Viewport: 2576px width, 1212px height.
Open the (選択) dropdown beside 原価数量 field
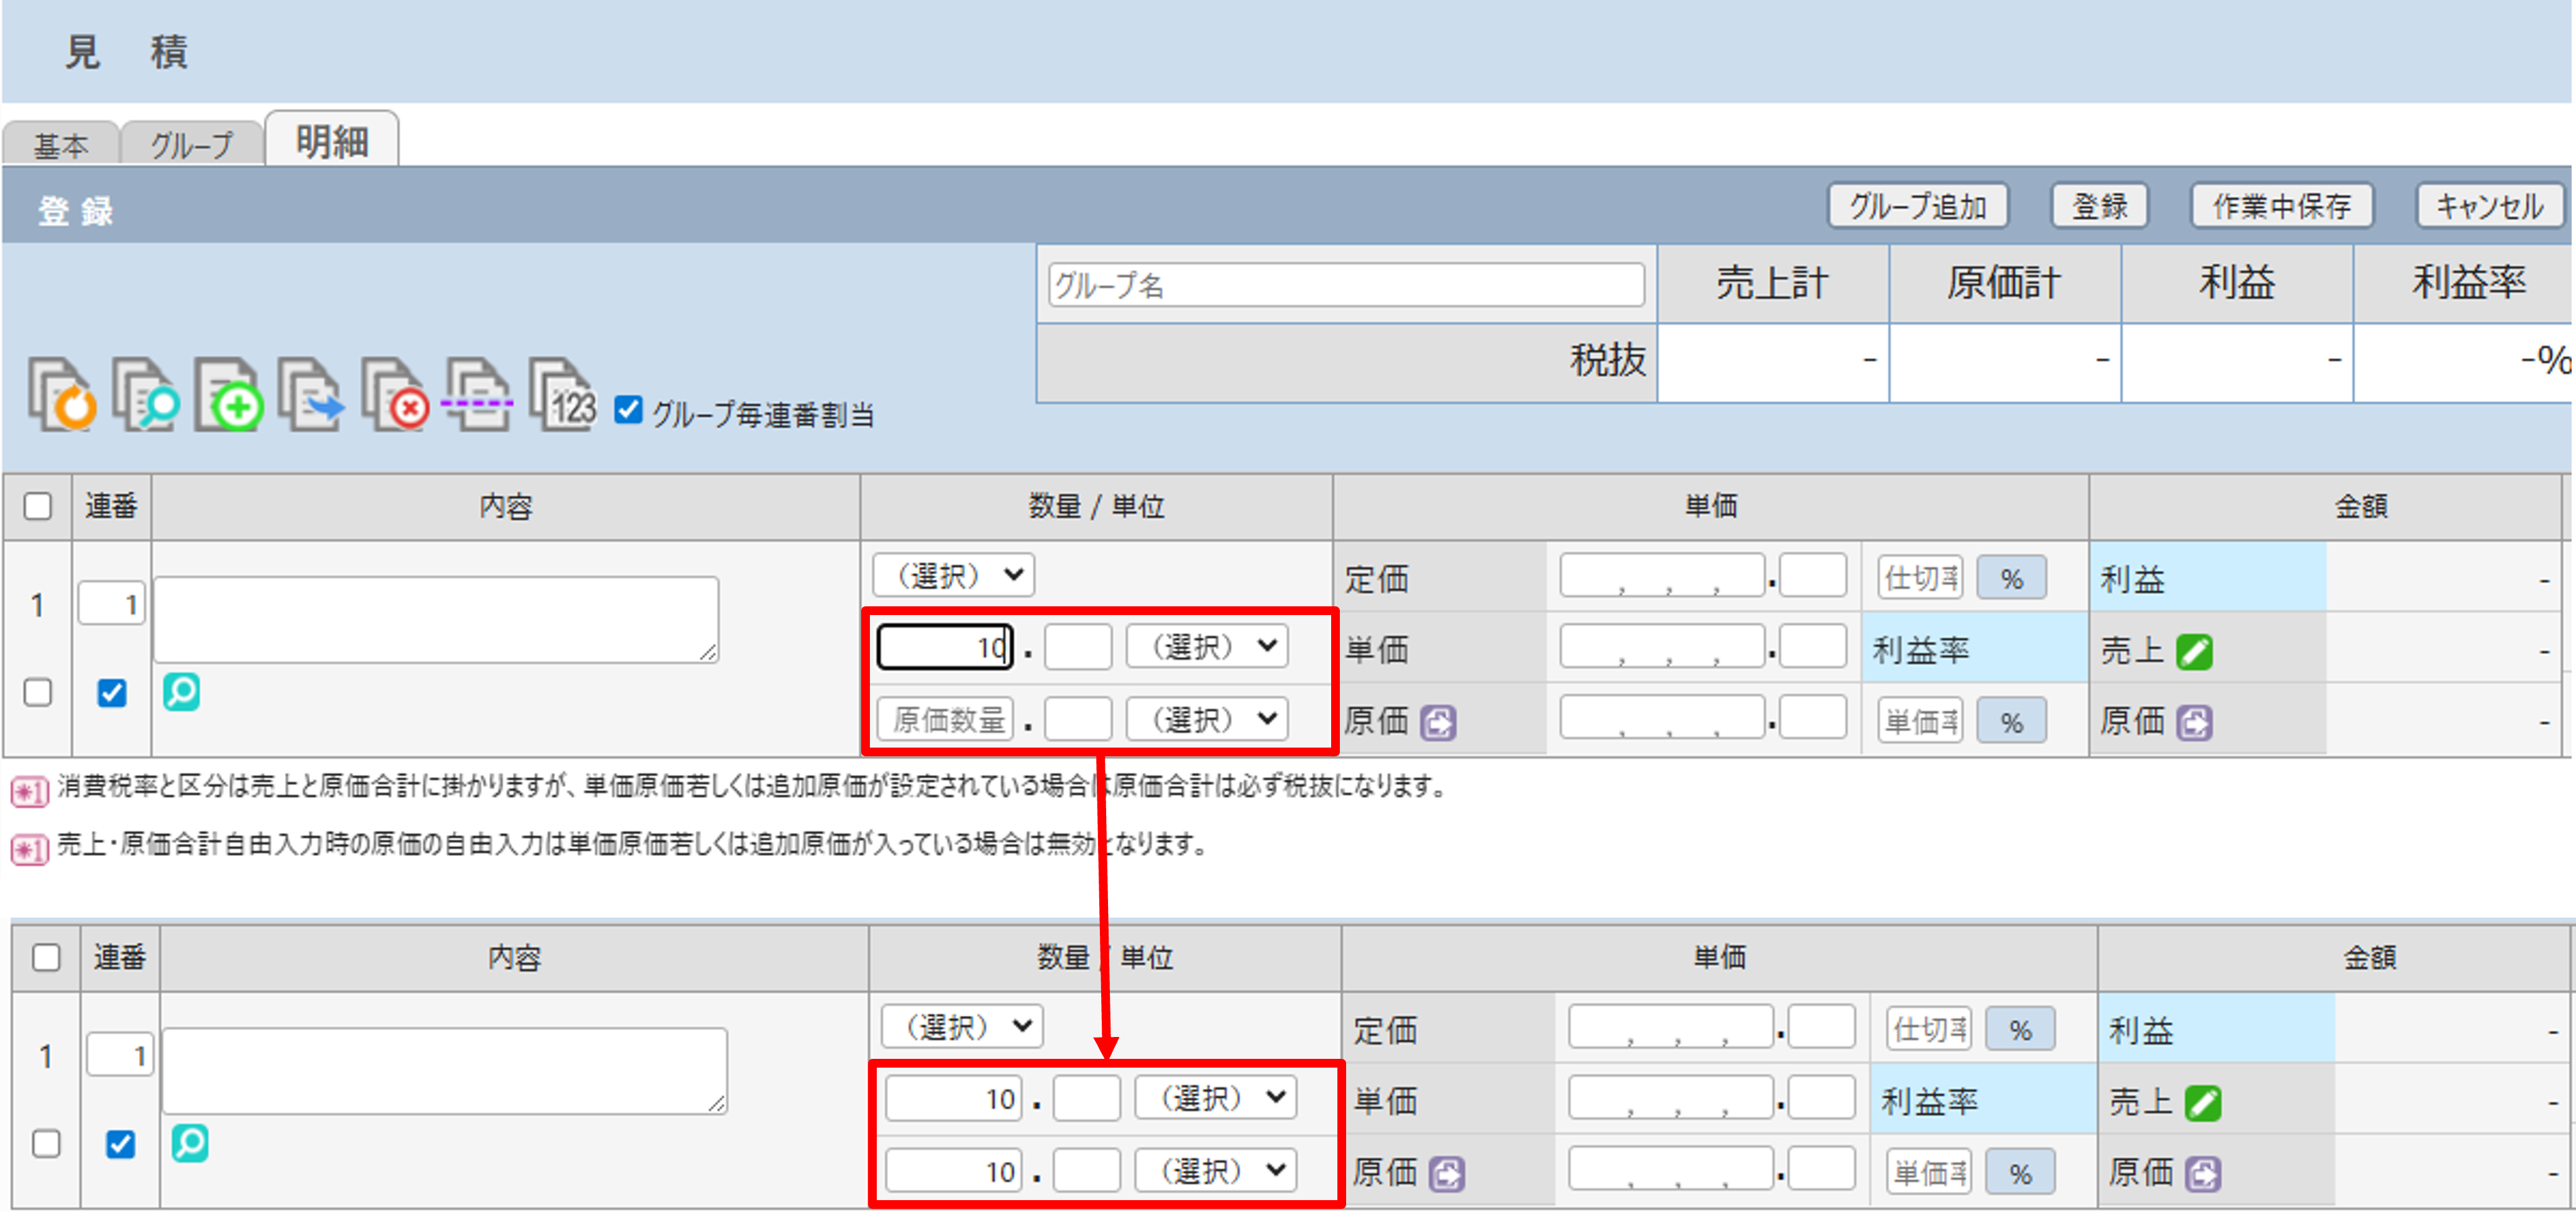(x=1207, y=718)
